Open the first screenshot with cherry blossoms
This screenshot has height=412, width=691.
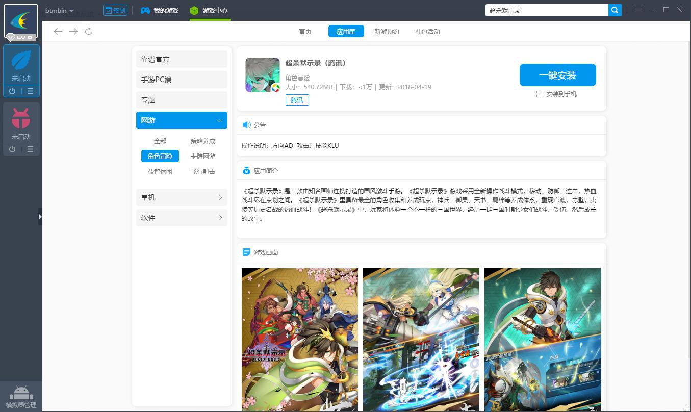tap(300, 340)
